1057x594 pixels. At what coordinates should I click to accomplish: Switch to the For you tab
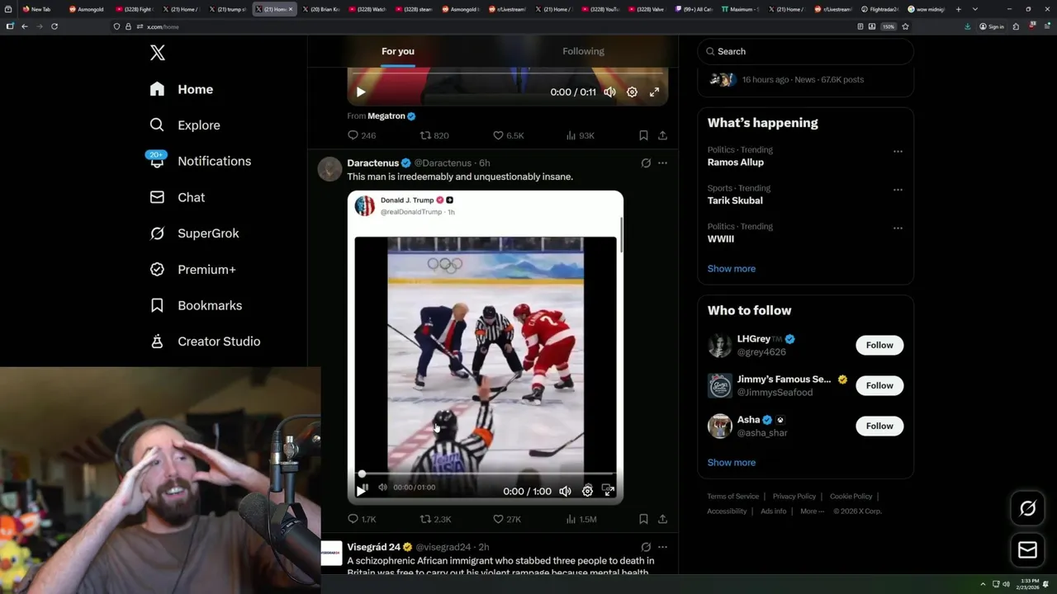[398, 51]
